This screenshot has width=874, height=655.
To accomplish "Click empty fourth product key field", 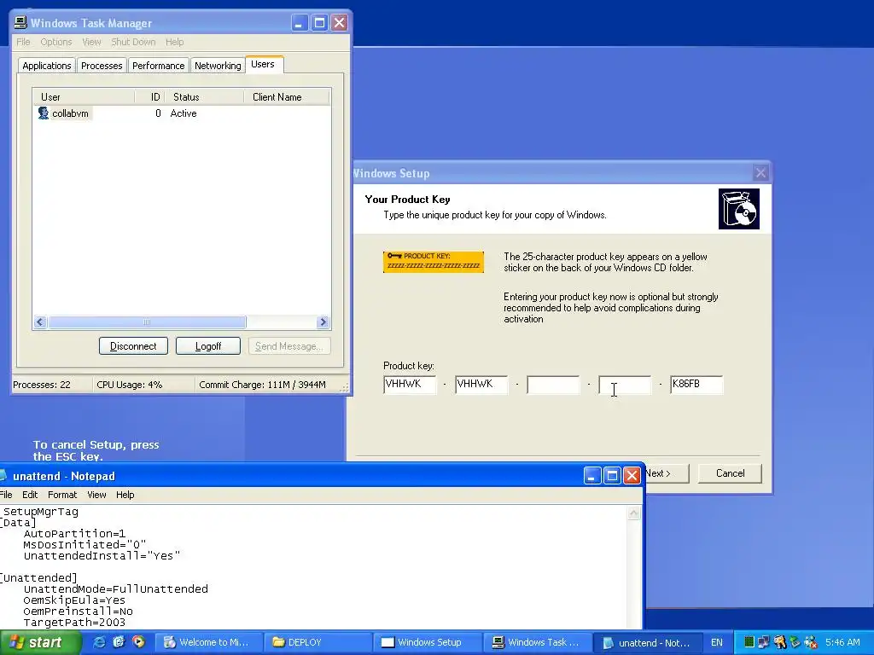I will [625, 385].
